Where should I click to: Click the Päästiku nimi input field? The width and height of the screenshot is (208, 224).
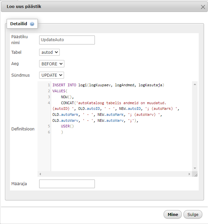click(x=67, y=40)
